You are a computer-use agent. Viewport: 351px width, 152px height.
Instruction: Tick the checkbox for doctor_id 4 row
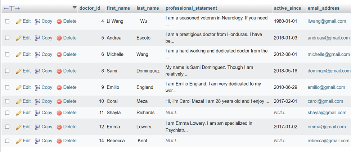click(x=7, y=21)
